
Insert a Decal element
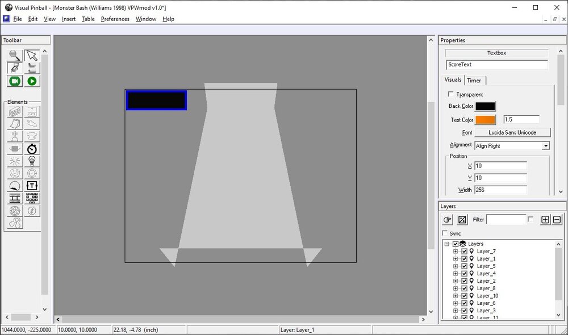click(15, 186)
